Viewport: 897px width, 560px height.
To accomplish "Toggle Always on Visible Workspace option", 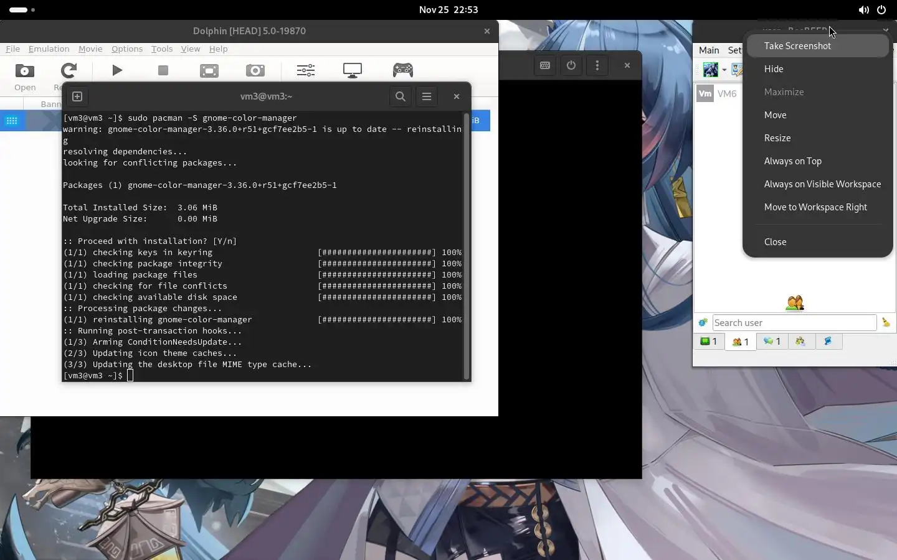I will [x=817, y=184].
